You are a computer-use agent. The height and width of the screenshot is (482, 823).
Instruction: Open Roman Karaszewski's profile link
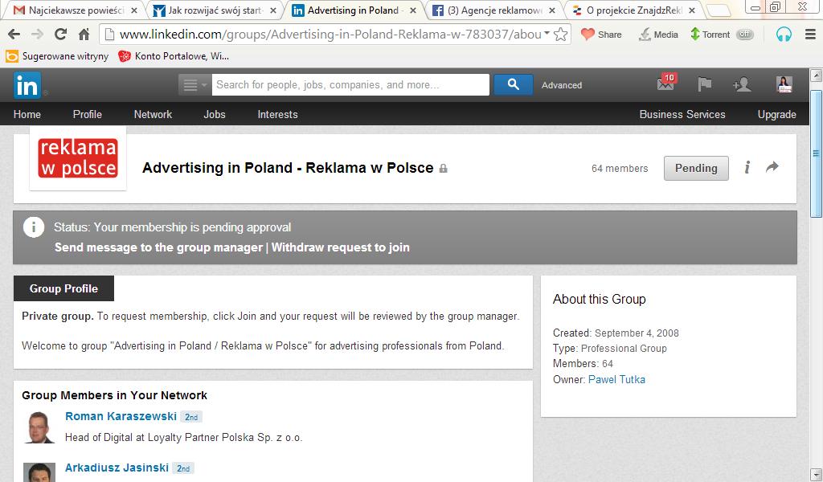[121, 416]
